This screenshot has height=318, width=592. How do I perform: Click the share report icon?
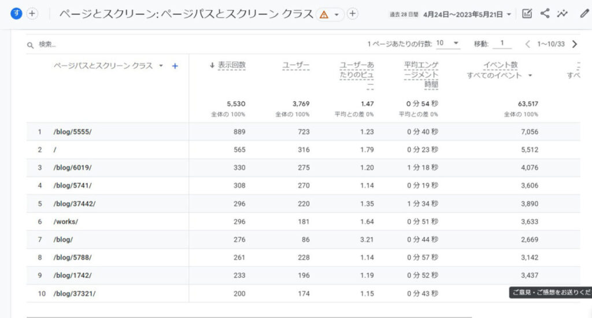click(x=545, y=14)
